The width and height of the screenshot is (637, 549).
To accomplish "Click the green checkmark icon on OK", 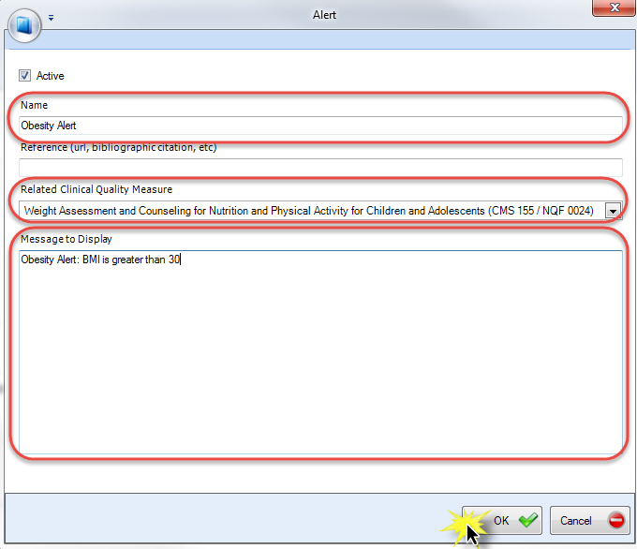I will 528,520.
